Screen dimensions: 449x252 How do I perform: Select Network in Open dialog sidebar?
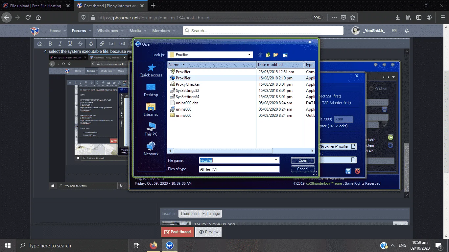[x=151, y=149]
